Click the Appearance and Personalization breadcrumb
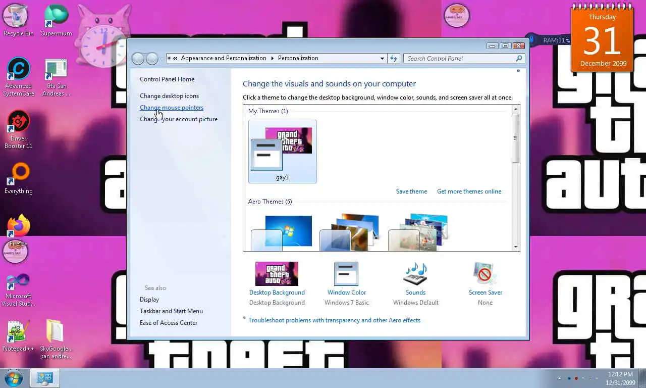The height and width of the screenshot is (388, 646). [224, 58]
